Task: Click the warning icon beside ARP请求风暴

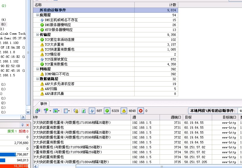Action: click(x=42, y=94)
